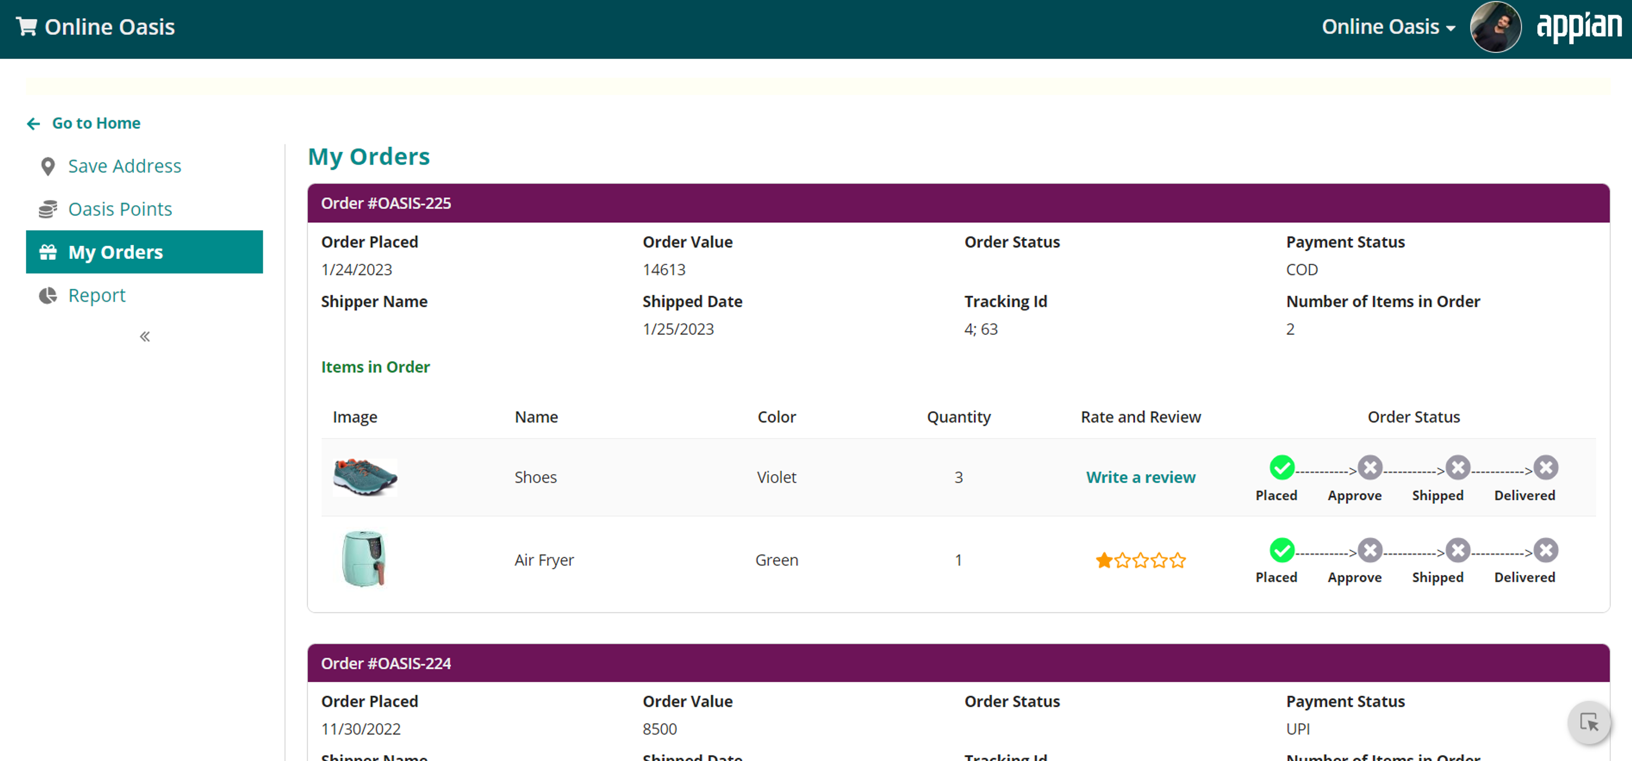Click the fifth star in Air Fryer rating

point(1178,560)
